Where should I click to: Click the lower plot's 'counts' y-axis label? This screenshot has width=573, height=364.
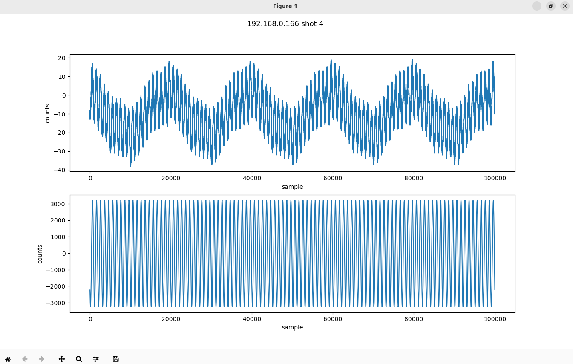40,254
